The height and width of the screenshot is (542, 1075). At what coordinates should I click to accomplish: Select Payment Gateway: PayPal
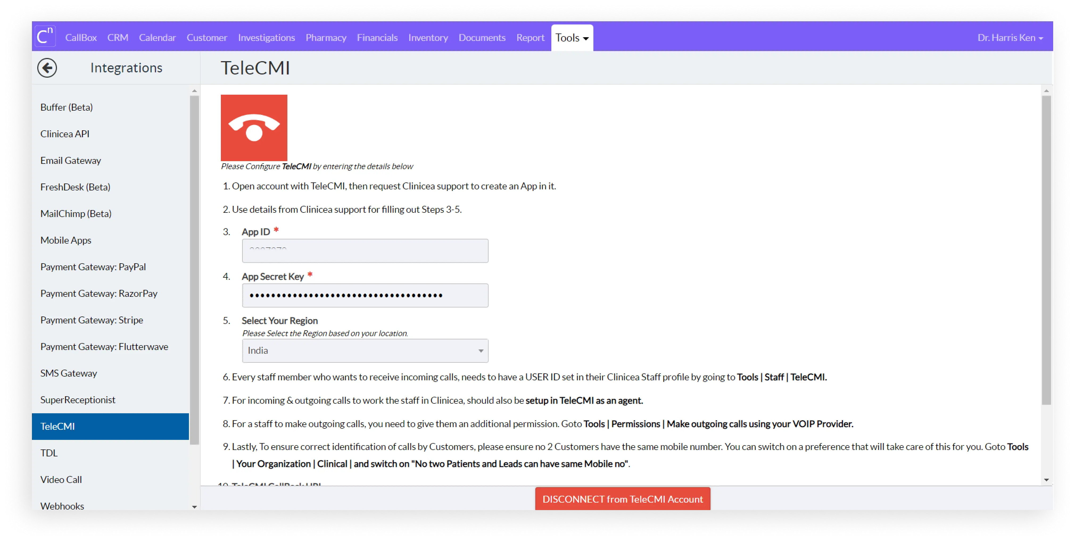coord(110,267)
